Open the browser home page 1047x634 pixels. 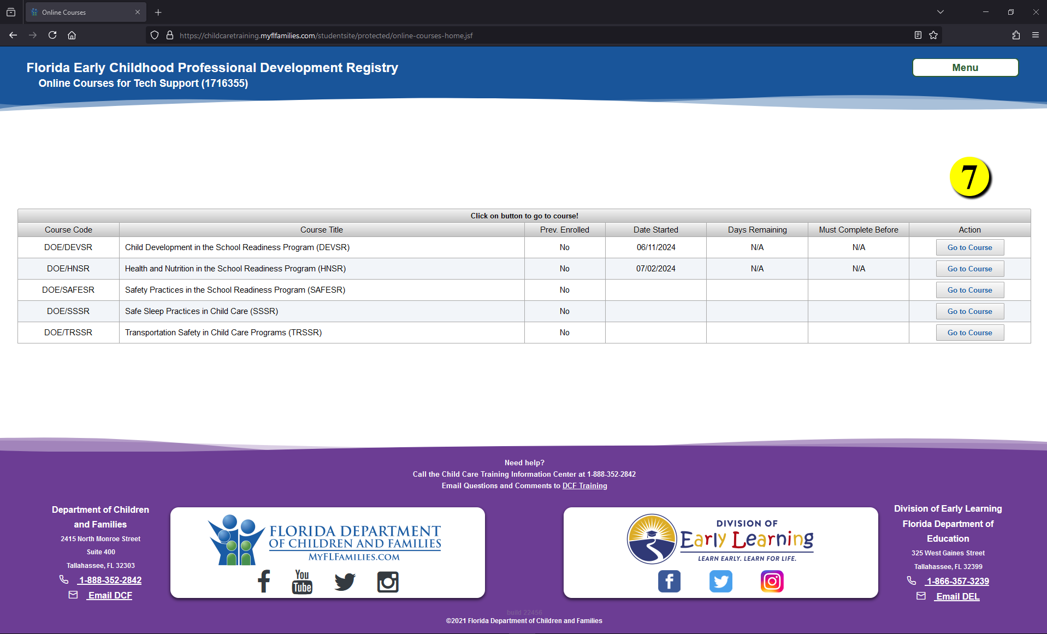click(72, 35)
